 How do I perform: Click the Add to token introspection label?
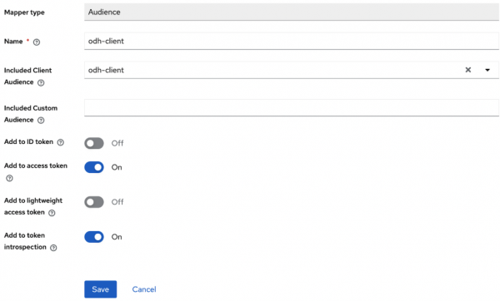click(25, 241)
